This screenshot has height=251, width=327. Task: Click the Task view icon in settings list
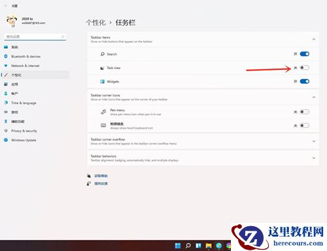pos(102,68)
